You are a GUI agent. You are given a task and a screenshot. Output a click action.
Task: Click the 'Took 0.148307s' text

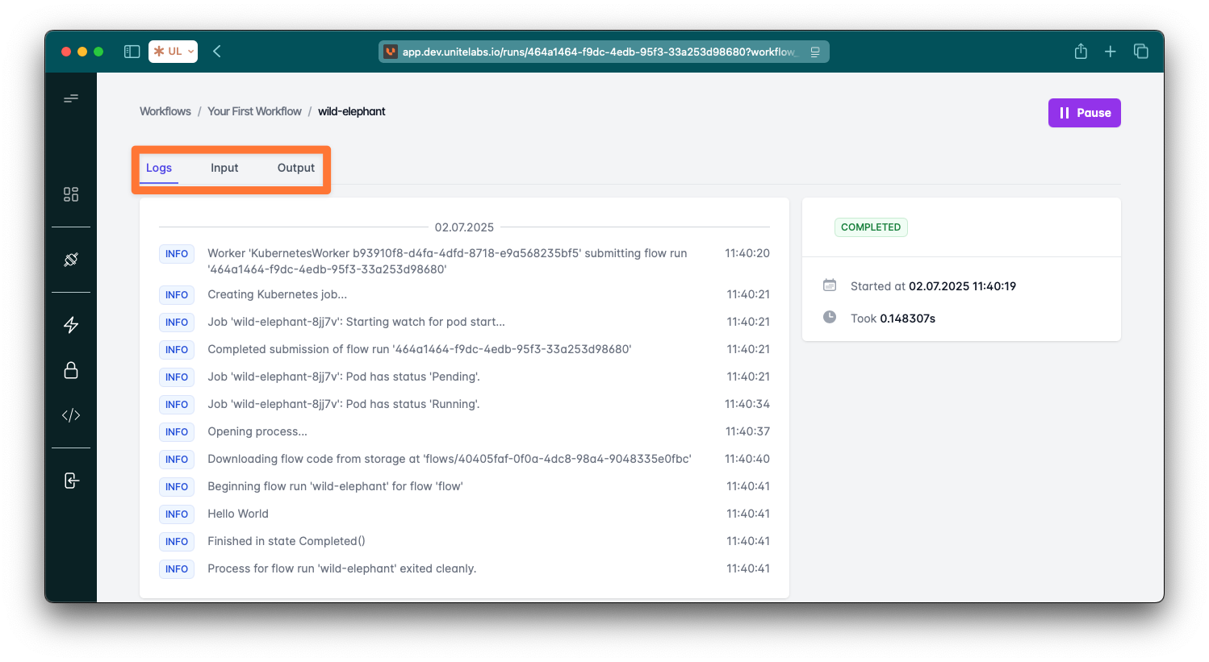point(893,319)
